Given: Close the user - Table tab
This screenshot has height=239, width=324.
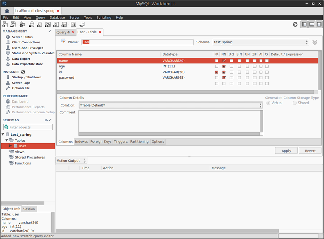Looking at the screenshot, I should [100, 32].
